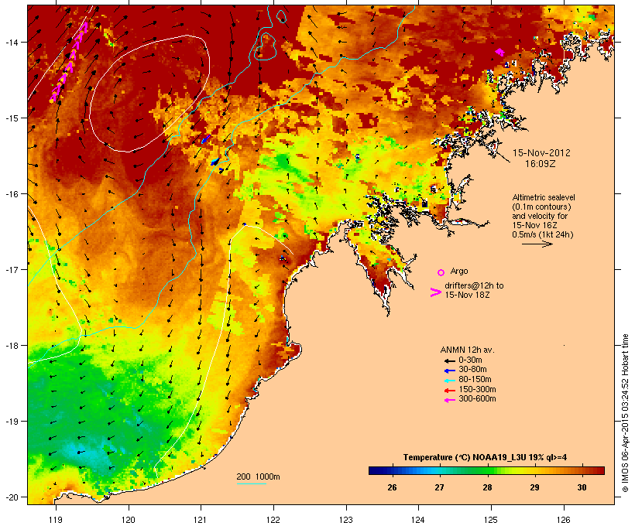Click the 122 longitude axis label
This screenshot has height=526, width=635.
pos(273,520)
